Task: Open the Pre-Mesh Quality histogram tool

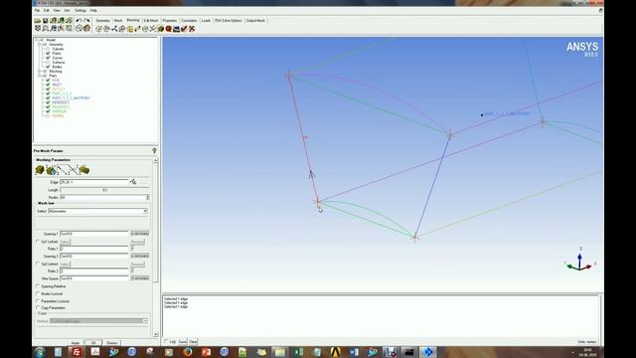Action: (168, 29)
